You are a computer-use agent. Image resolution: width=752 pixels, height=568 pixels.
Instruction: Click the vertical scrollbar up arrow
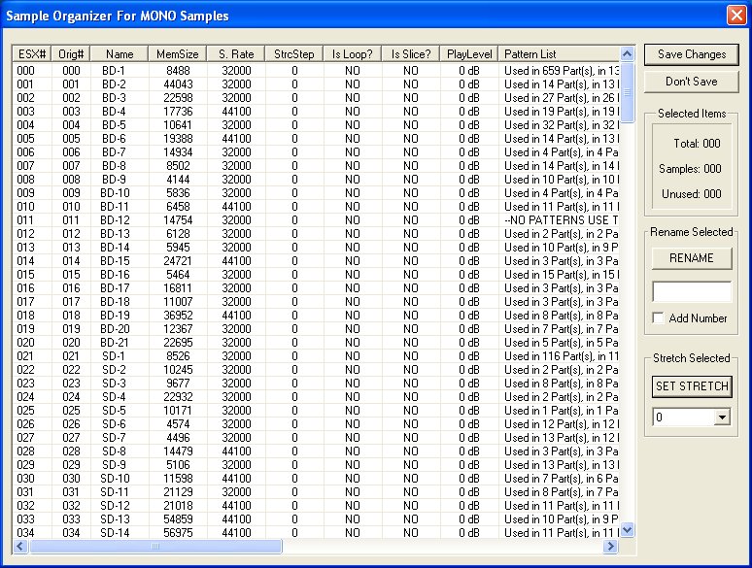tap(627, 53)
